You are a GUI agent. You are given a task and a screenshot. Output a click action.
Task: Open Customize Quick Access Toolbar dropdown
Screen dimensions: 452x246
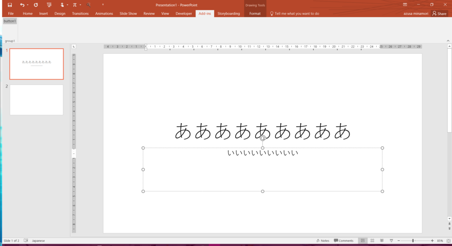point(103,4)
